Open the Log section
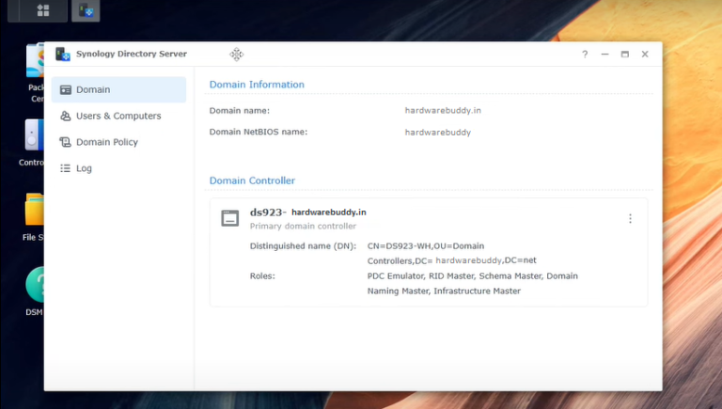The image size is (722, 409). (118, 168)
